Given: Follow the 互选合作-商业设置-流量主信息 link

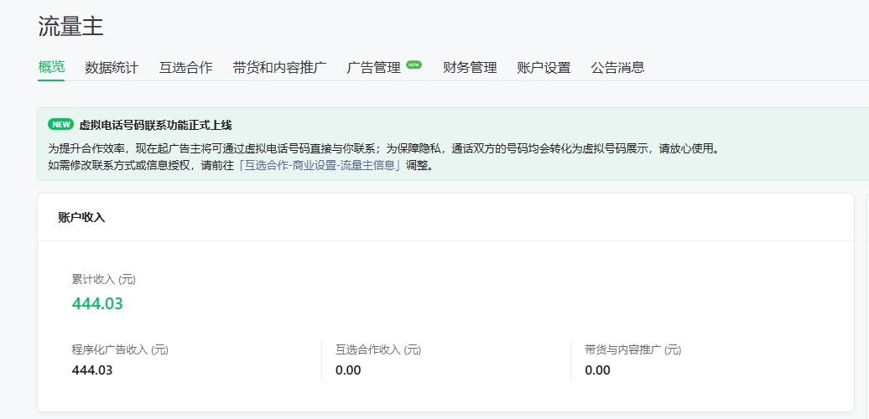Looking at the screenshot, I should tap(320, 165).
